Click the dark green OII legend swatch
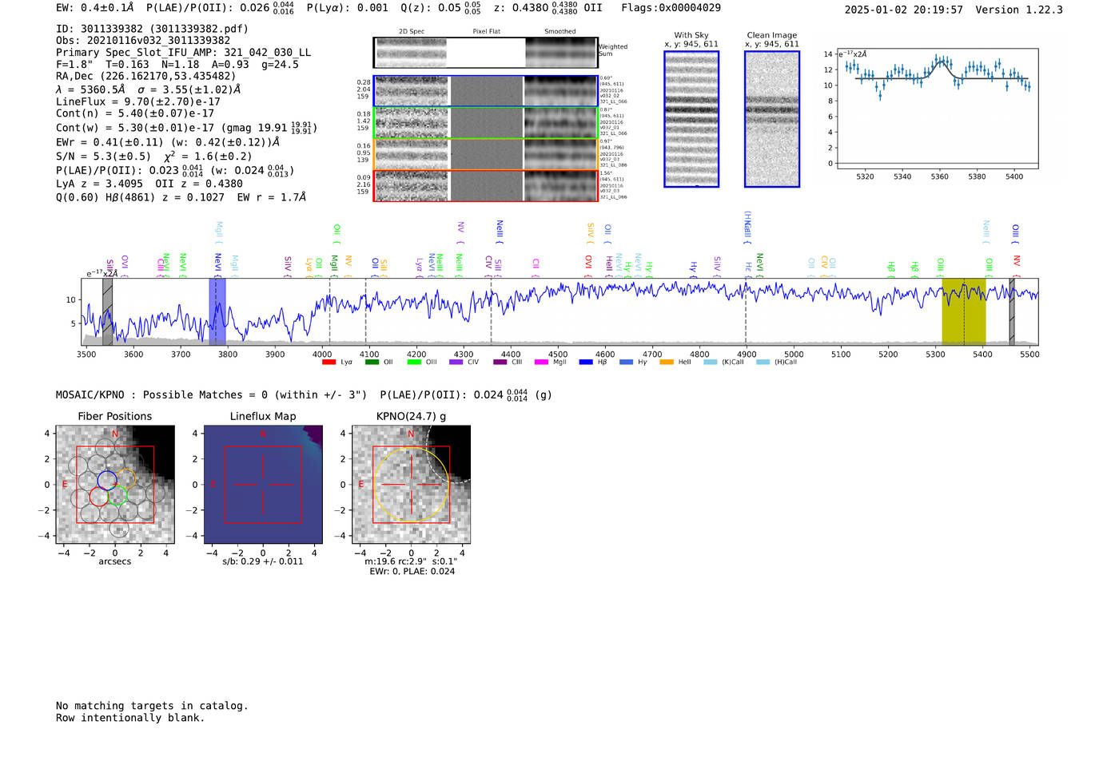The image size is (1119, 761). 372,363
